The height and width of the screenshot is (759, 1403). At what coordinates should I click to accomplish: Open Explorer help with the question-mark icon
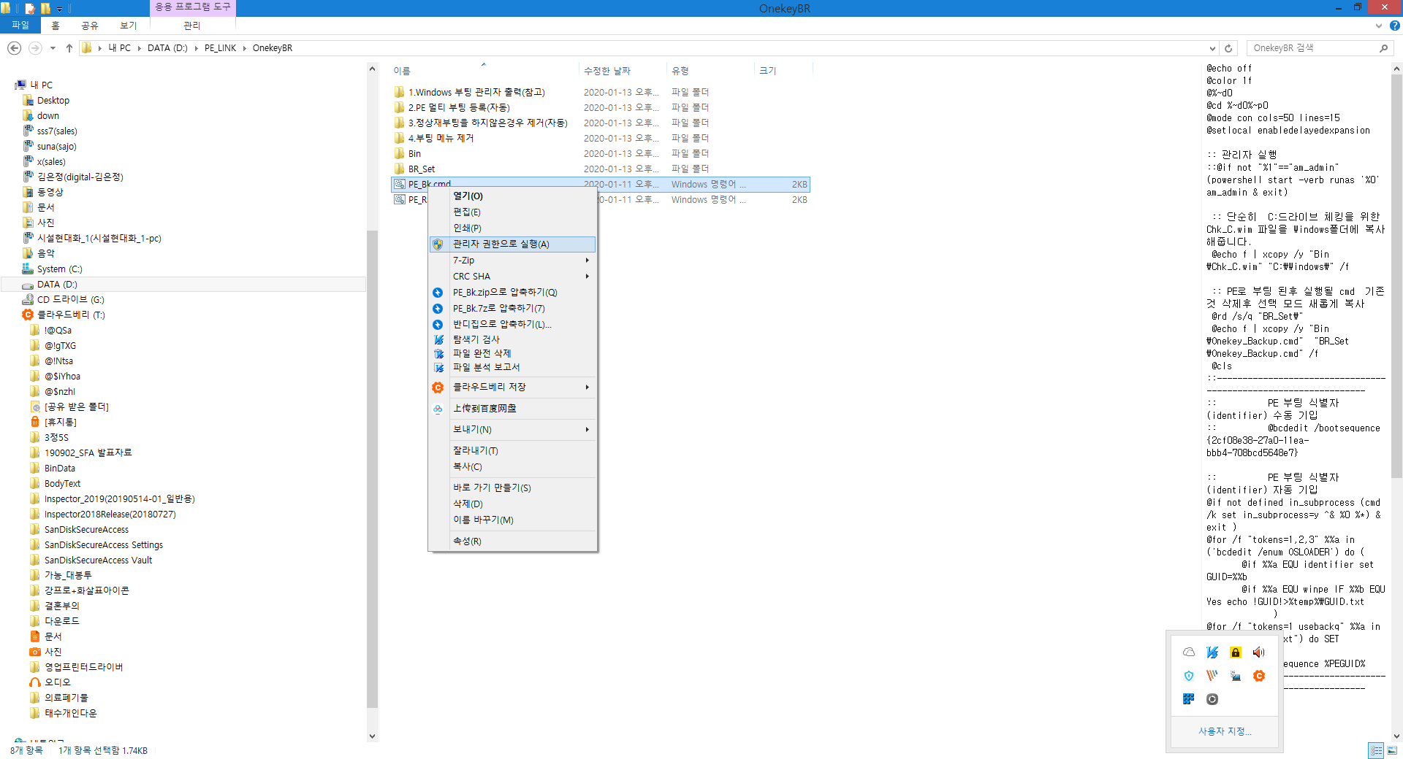tap(1394, 26)
